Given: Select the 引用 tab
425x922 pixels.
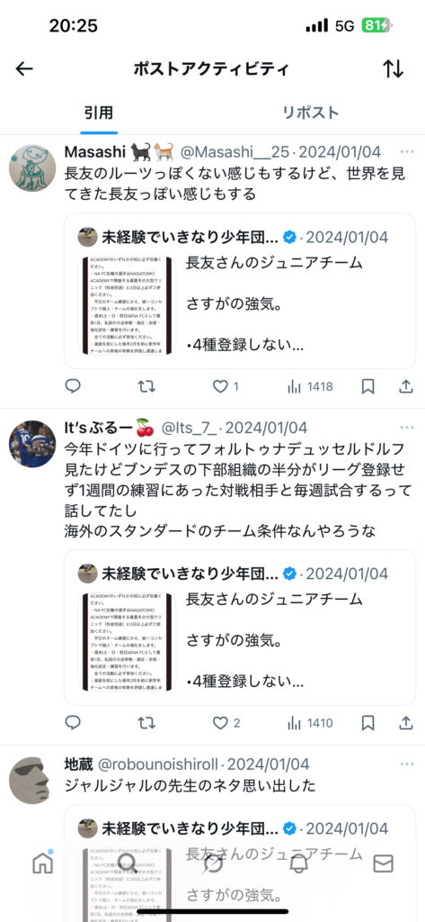Looking at the screenshot, I should 99,113.
